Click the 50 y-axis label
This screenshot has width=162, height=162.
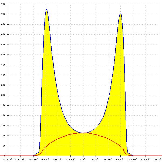[x=4, y=146]
